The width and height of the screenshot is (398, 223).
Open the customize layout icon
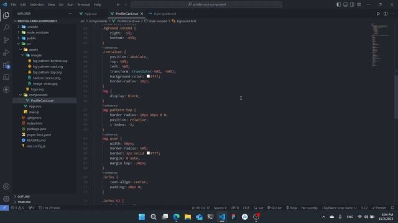click(x=359, y=4)
